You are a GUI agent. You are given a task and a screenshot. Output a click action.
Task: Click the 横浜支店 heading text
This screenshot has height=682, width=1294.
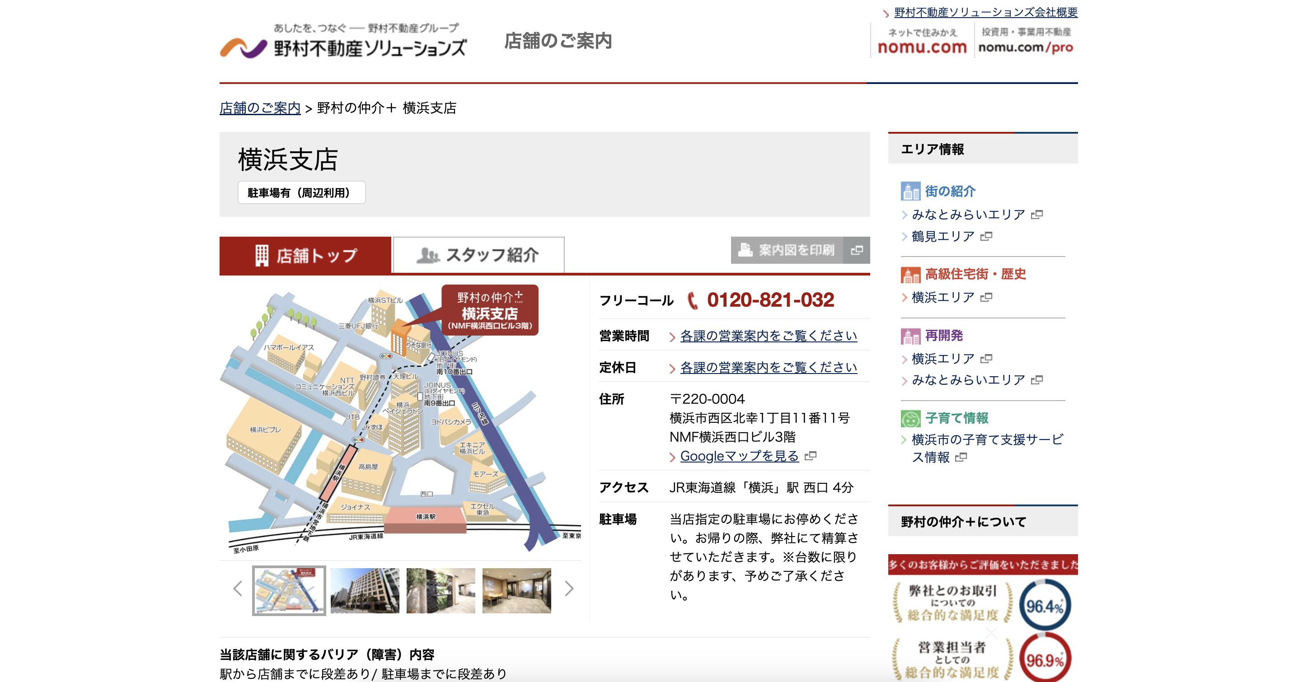pos(288,160)
